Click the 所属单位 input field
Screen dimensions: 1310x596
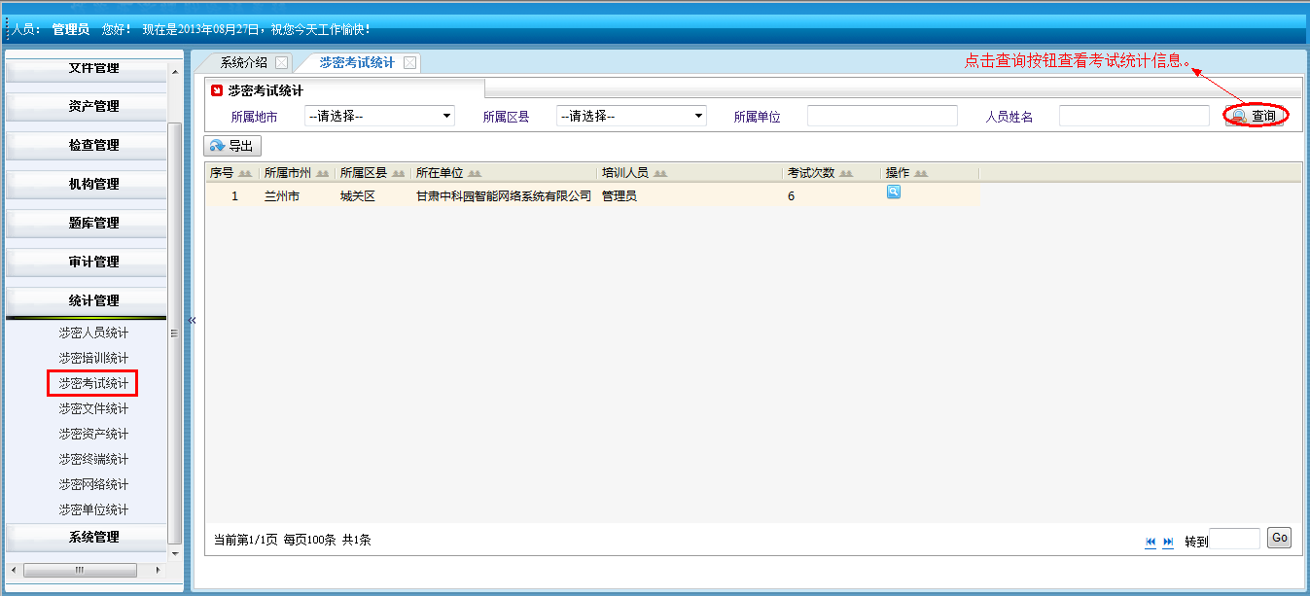click(882, 116)
